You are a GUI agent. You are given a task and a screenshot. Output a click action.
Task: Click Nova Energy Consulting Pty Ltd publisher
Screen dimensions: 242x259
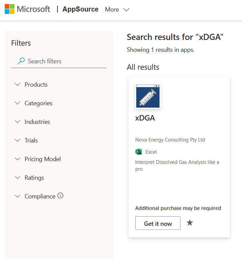170,139
